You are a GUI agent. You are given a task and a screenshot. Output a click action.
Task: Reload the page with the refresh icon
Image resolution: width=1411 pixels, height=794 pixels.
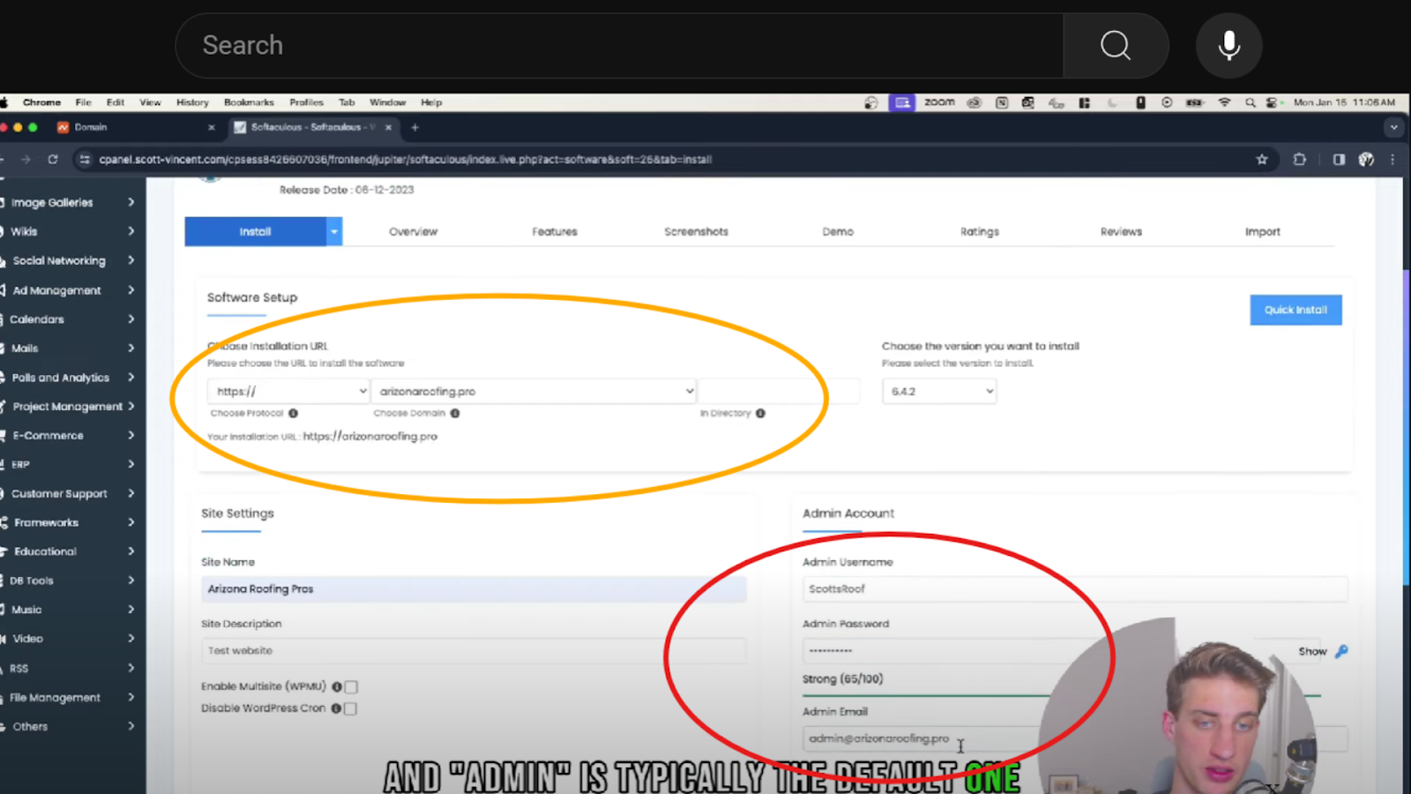53,160
